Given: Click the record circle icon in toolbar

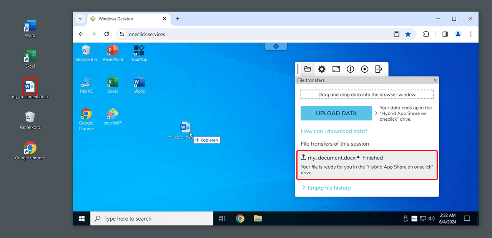Looking at the screenshot, I should click(365, 69).
